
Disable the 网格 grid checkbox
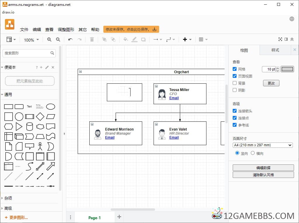pyautogui.click(x=235, y=69)
